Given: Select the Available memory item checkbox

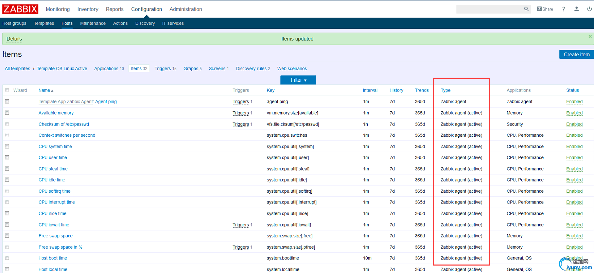Looking at the screenshot, I should [x=7, y=113].
